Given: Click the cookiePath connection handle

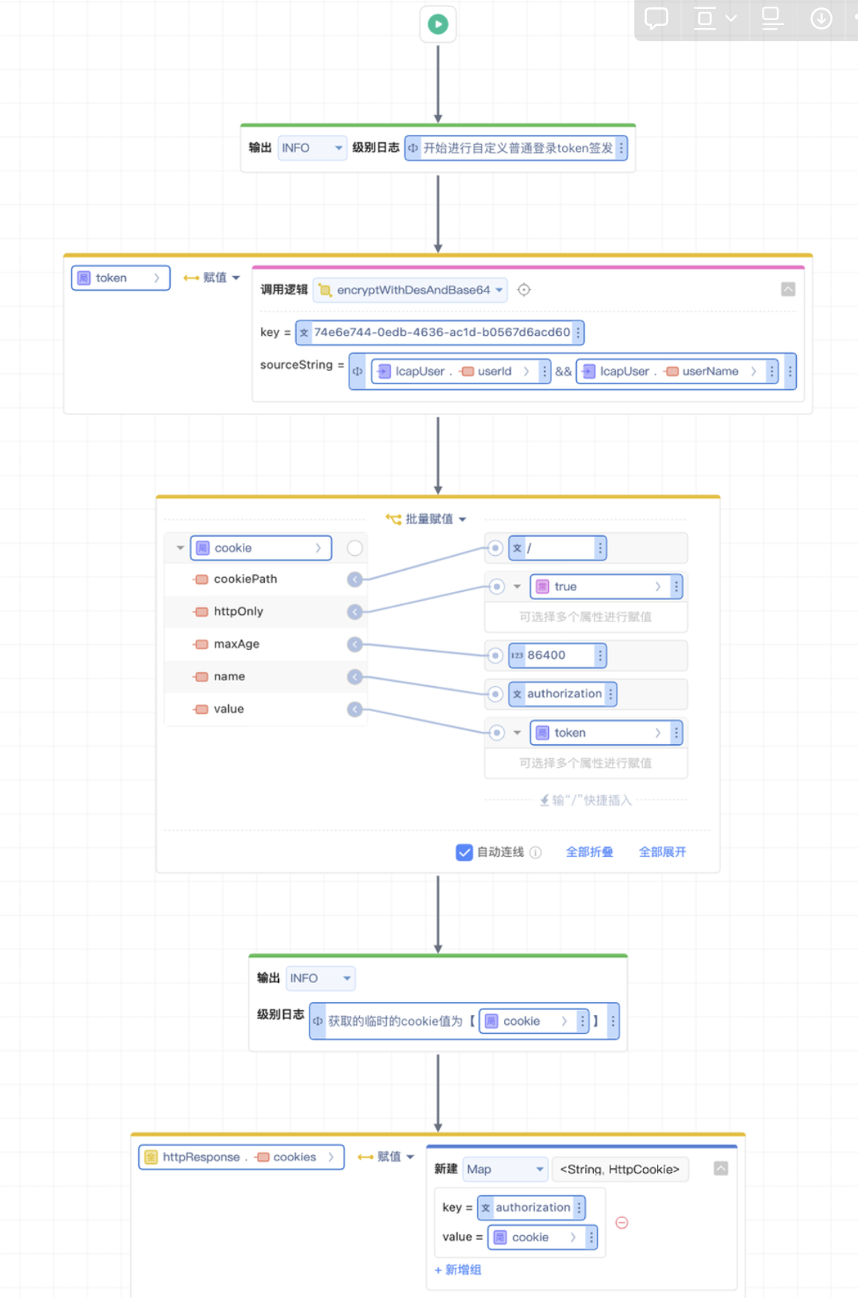Looking at the screenshot, I should tap(355, 579).
